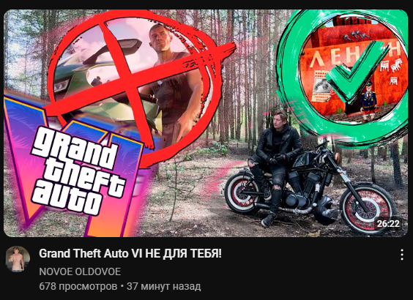The width and height of the screenshot is (413, 300).
Task: Click the 26:22 duration badge
Action: [x=388, y=224]
